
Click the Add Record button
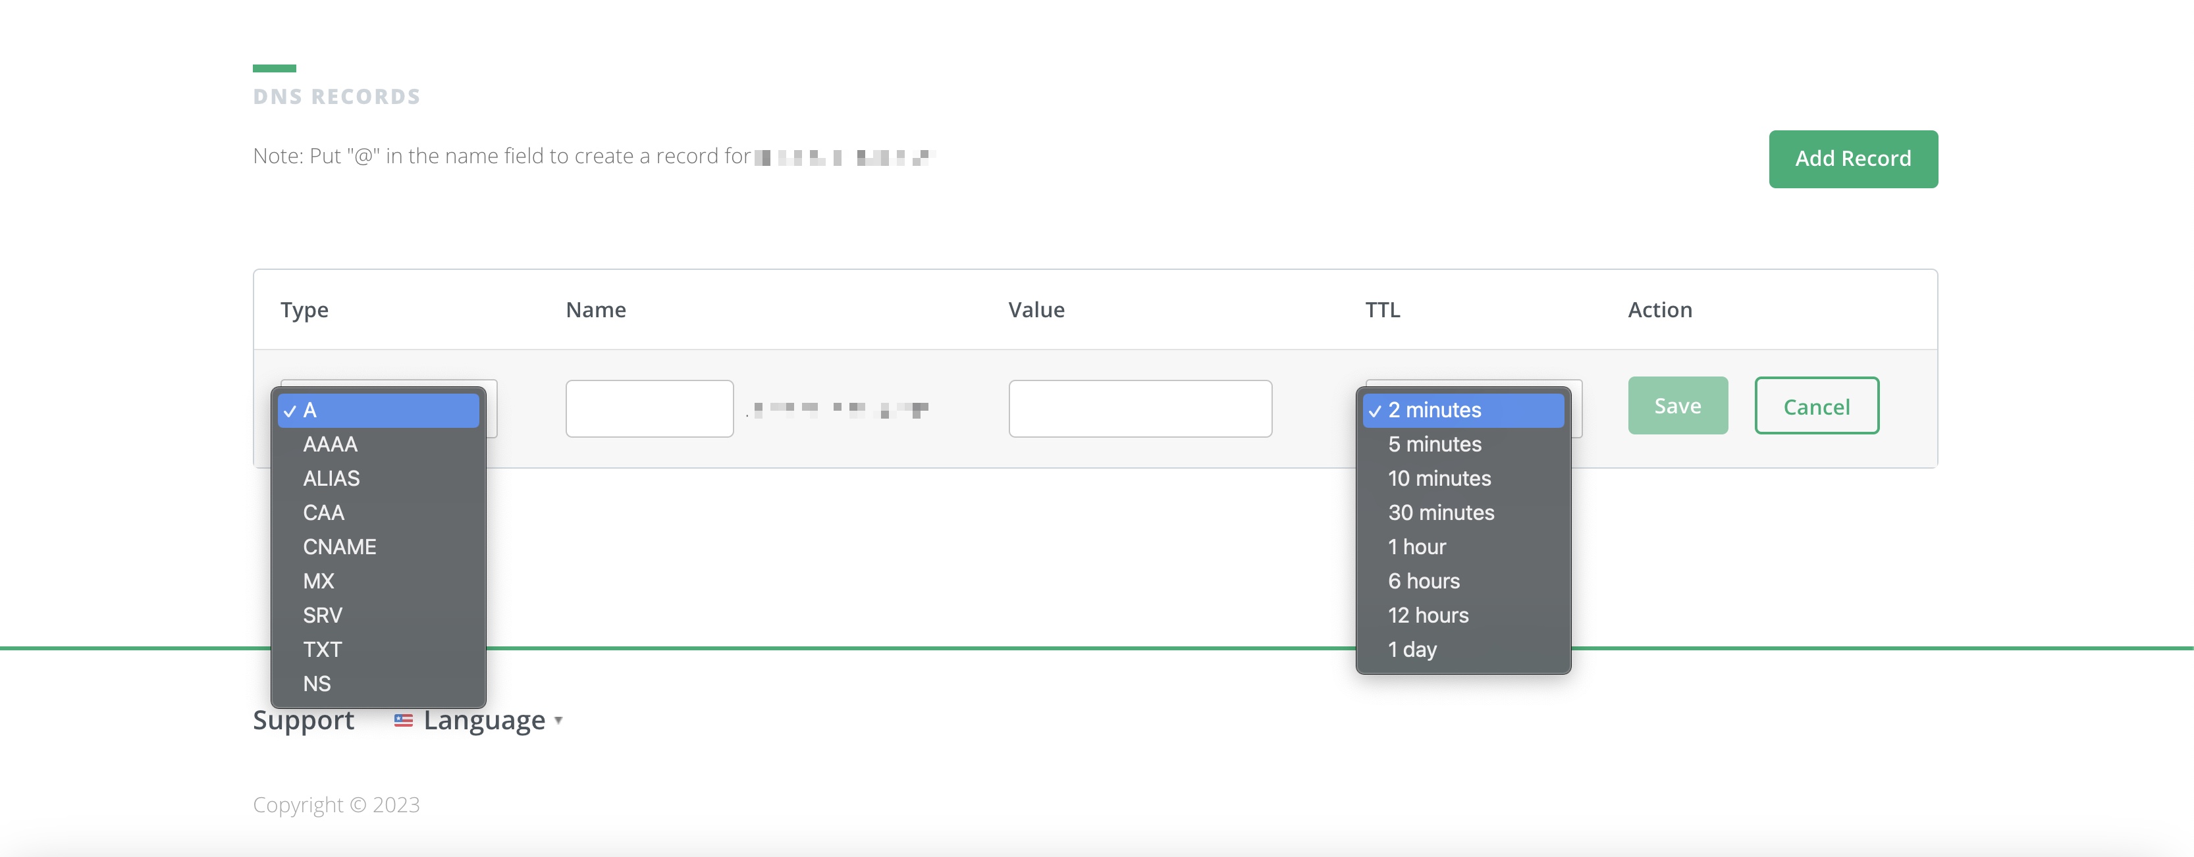1852,159
